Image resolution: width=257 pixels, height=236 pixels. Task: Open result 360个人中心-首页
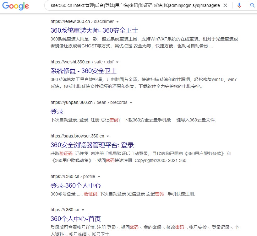point(75,219)
